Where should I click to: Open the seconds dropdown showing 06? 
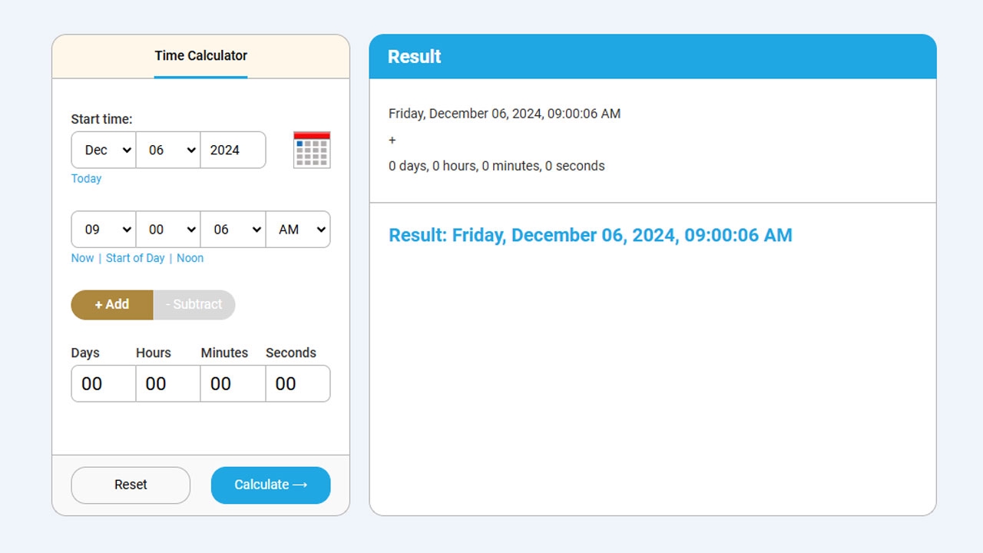(x=233, y=230)
